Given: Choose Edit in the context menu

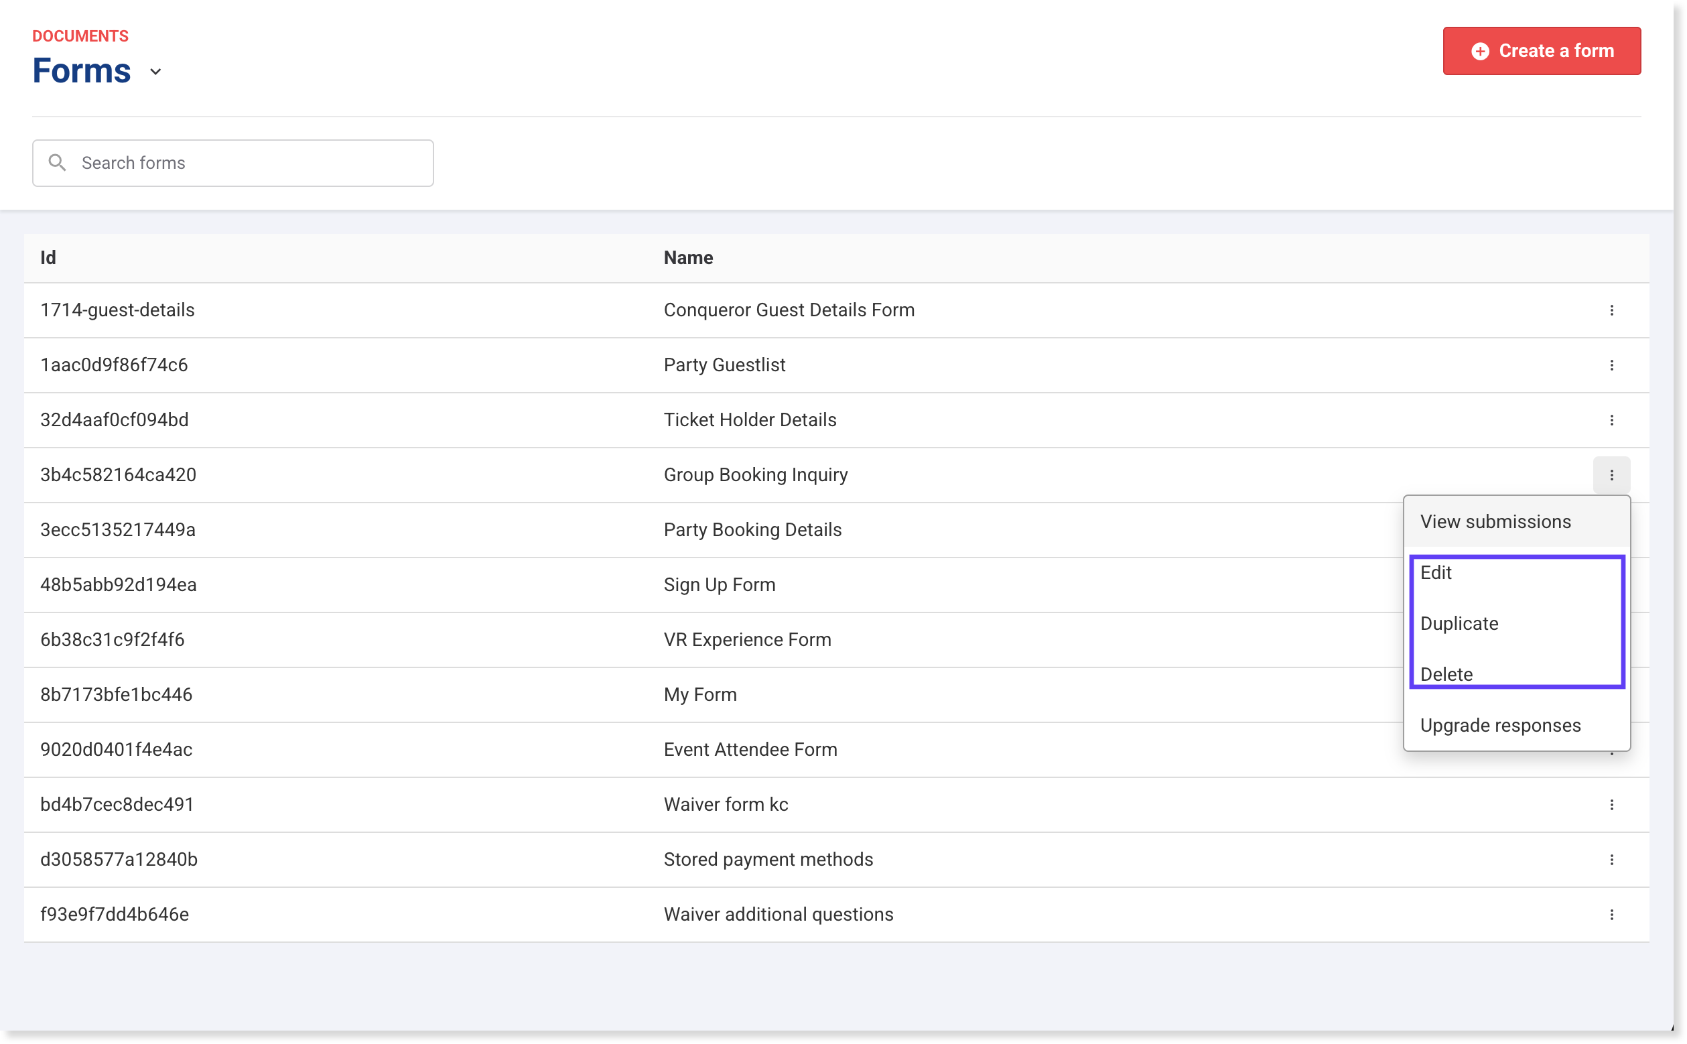Looking at the screenshot, I should tap(1436, 572).
